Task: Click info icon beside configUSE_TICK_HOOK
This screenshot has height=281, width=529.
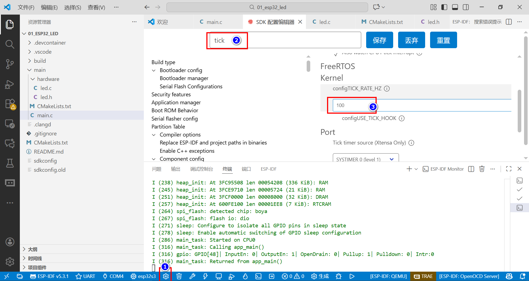Action: (x=402, y=118)
